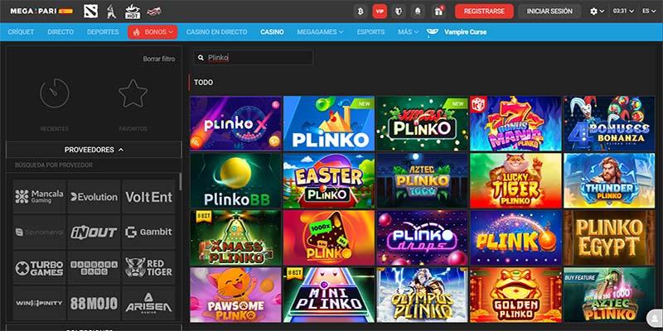Open the Recientes clock icon

tap(55, 94)
